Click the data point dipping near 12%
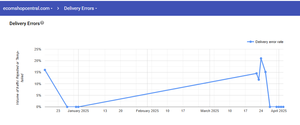The height and width of the screenshot is (125, 300). point(259,80)
